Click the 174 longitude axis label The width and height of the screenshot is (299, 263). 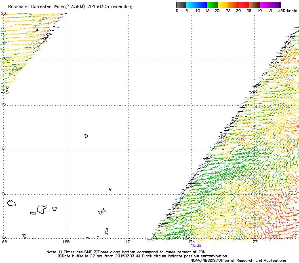point(191,242)
